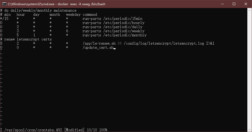Click the window title text
The width and height of the screenshot is (252, 132).
pos(56,4)
